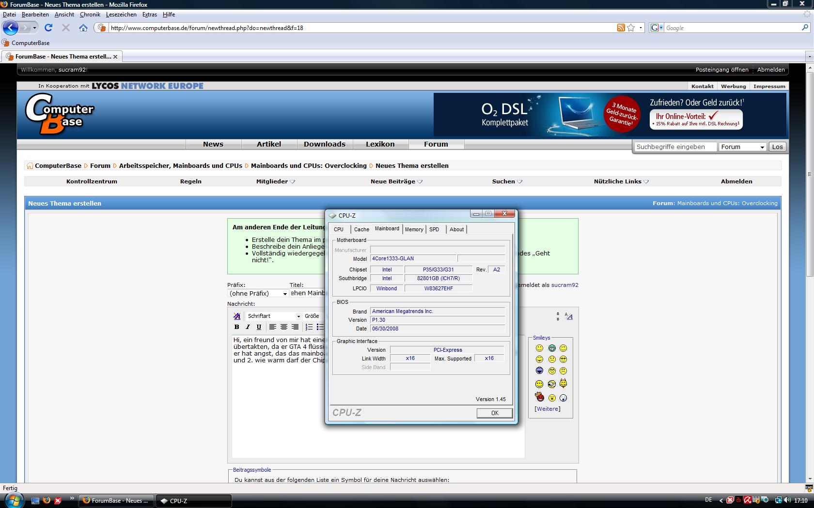Image resolution: width=814 pixels, height=508 pixels.
Task: Click the Firefox address bar URL
Action: click(x=362, y=28)
